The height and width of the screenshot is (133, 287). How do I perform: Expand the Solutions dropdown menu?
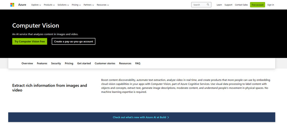coord(63,5)
